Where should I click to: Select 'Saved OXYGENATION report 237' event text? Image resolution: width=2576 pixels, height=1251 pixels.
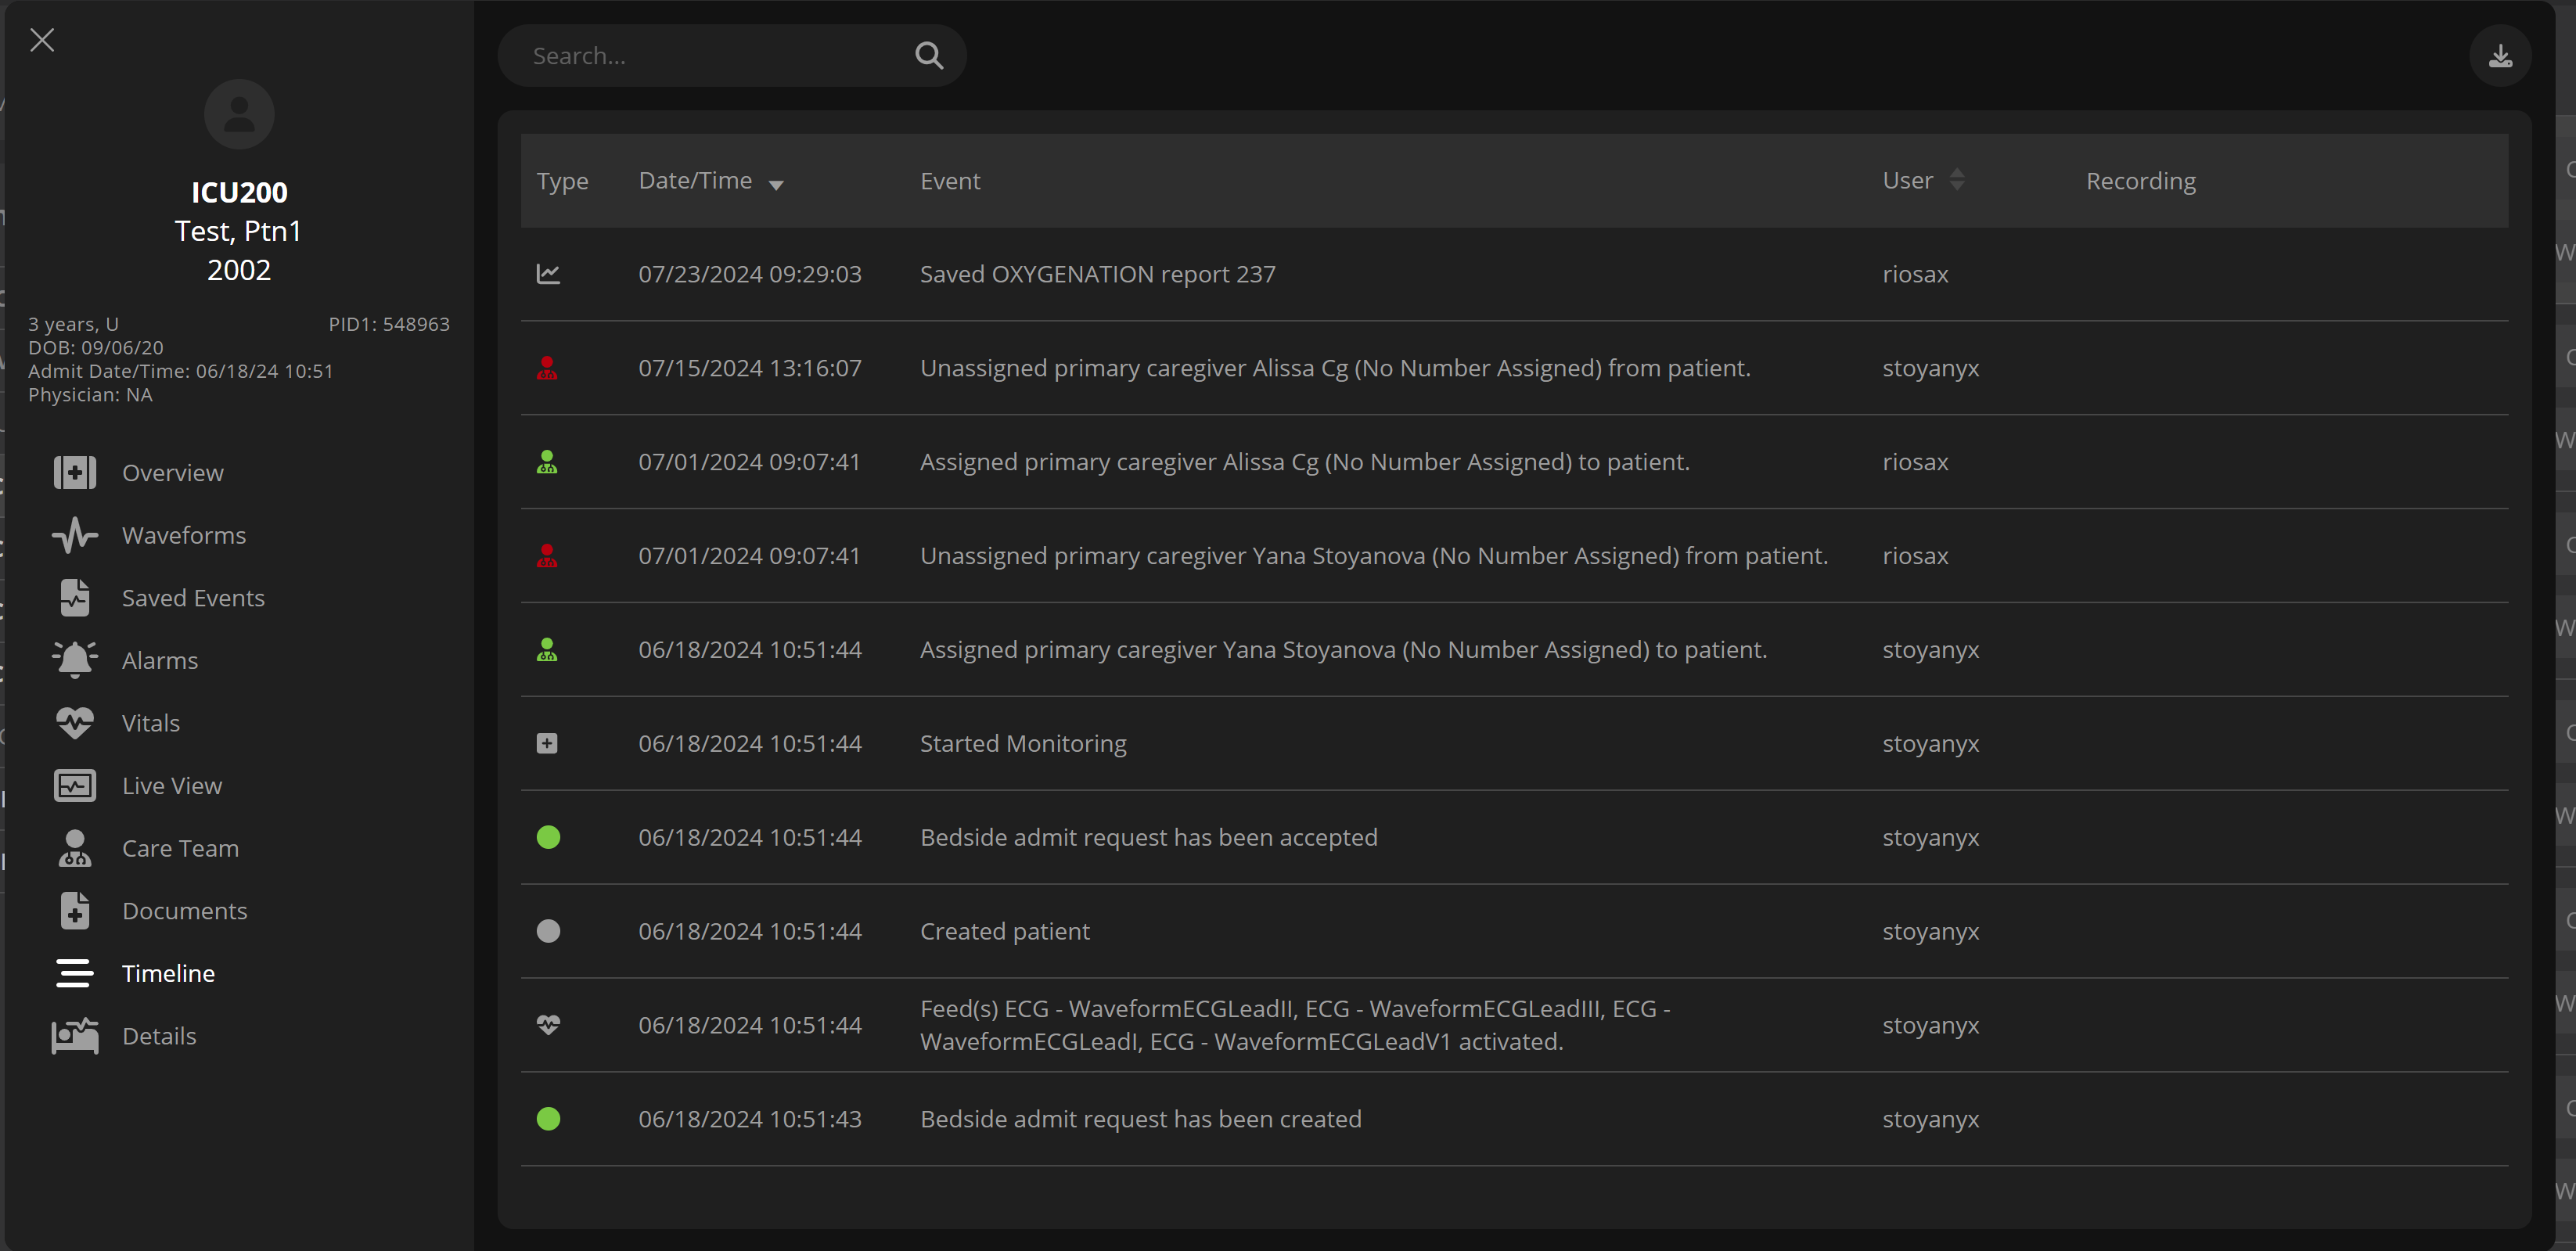pos(1098,274)
